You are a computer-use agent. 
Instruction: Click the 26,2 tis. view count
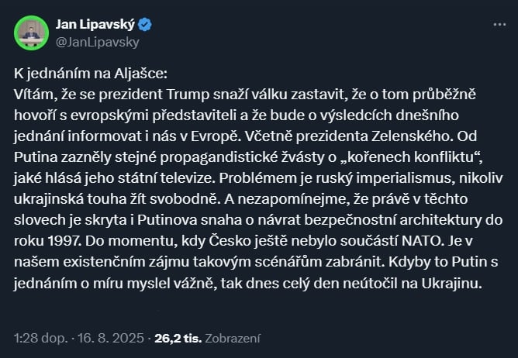(x=178, y=338)
